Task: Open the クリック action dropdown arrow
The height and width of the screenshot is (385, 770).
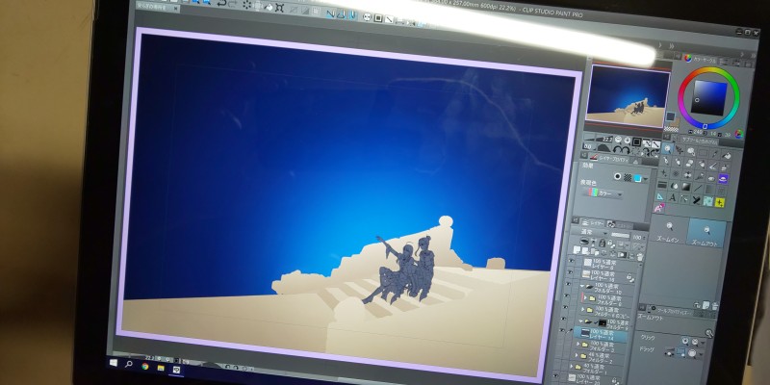Action: pos(704,343)
